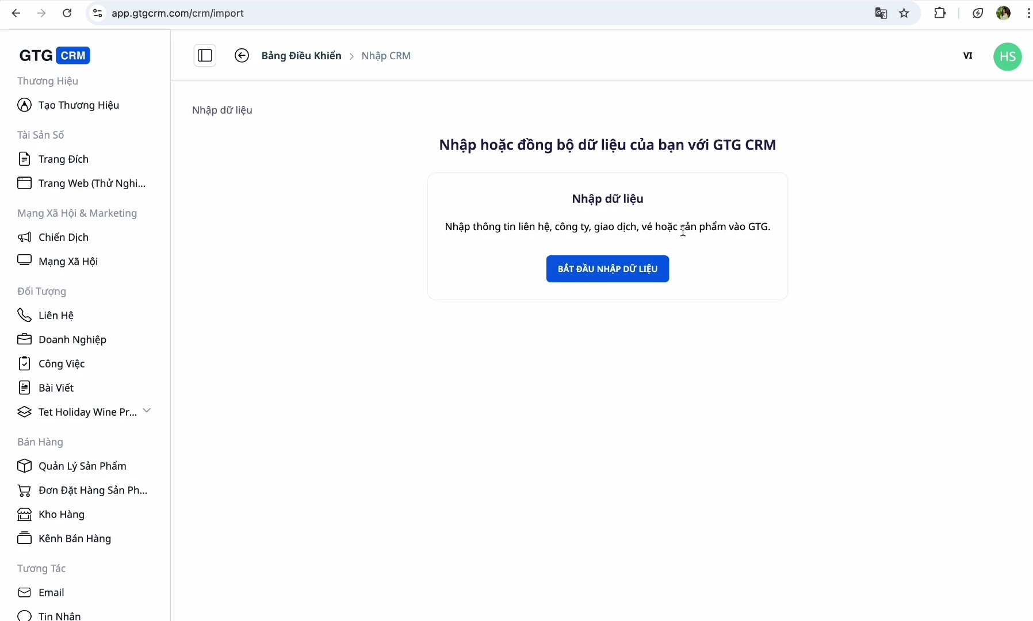1033x621 pixels.
Task: Click the browser address bar
Action: coord(460,13)
